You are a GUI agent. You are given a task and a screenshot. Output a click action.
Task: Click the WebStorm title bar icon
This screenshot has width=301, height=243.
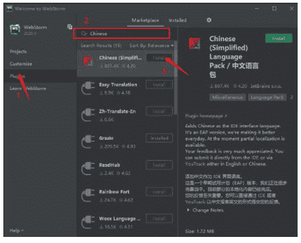(x=9, y=9)
